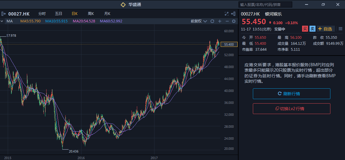This screenshot has width=345, height=160.
Task: Open the 月K monthly chart tab
Action: click(x=107, y=14)
